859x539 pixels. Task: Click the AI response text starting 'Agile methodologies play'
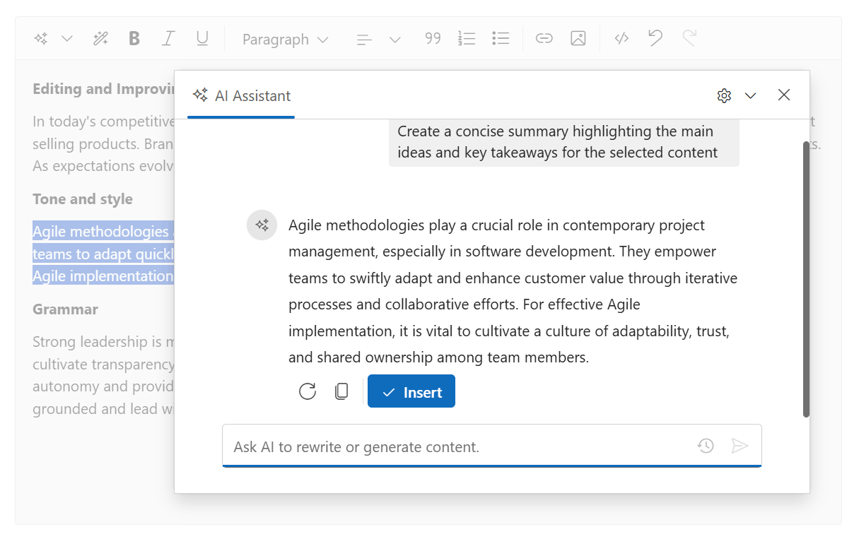click(x=513, y=291)
